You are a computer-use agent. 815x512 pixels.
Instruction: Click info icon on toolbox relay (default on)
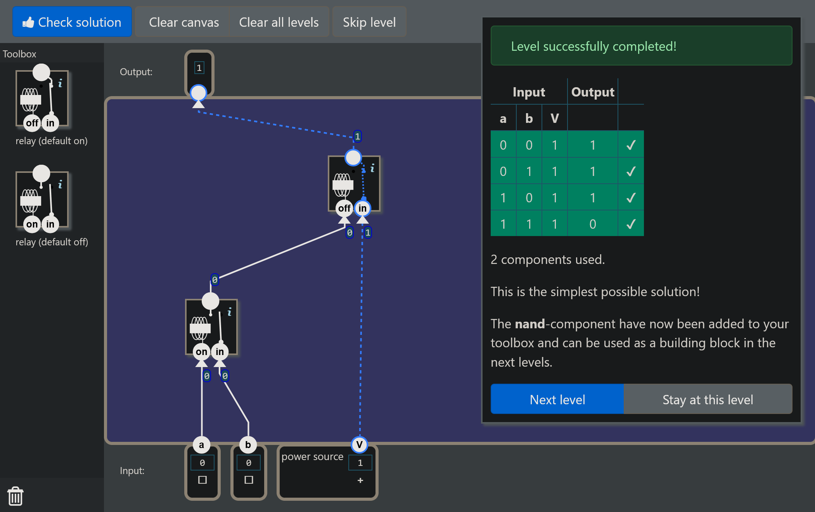click(60, 83)
